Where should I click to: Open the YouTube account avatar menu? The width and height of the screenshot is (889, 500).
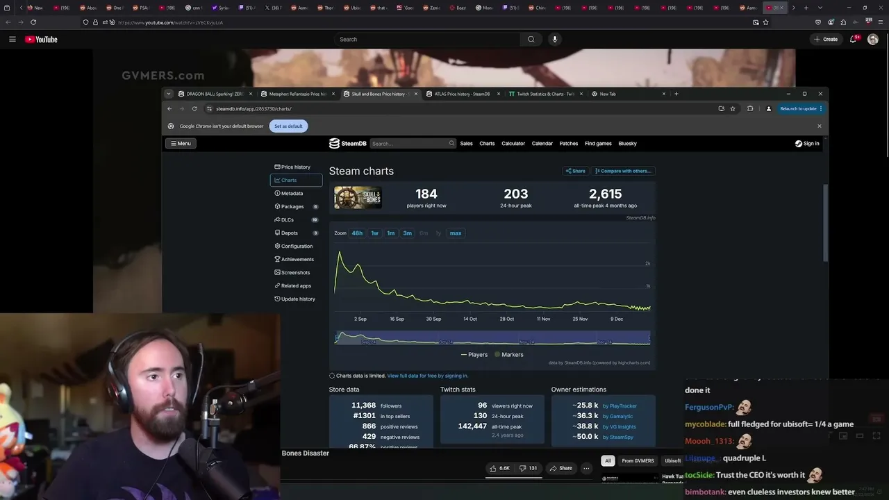(x=873, y=40)
